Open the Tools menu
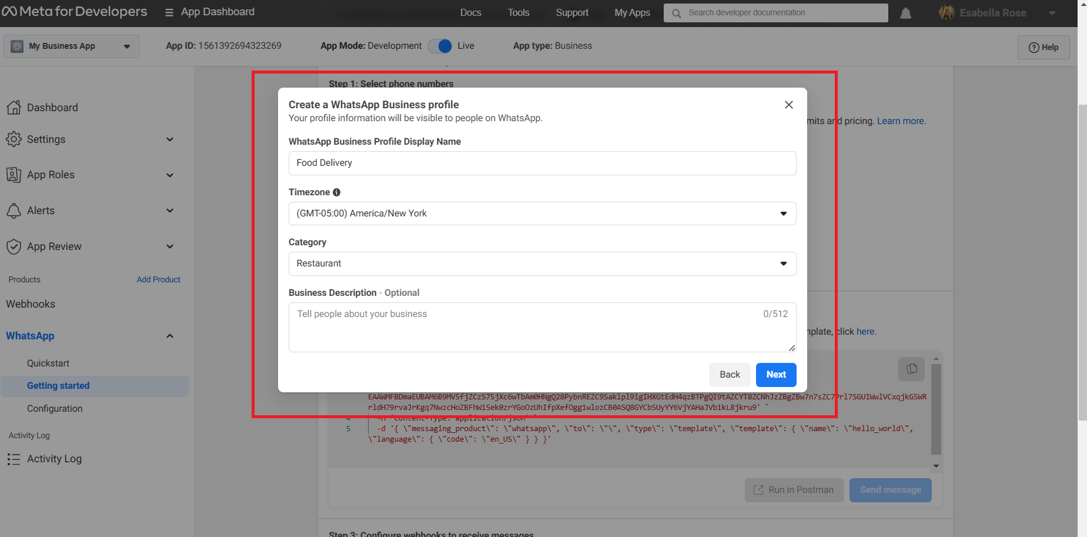Screen dimensions: 1087x537 (519, 12)
